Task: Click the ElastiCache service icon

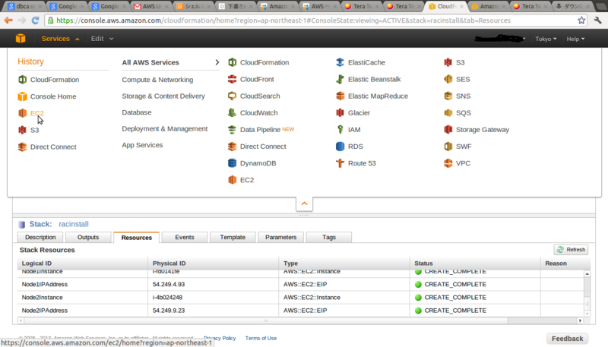Action: (340, 62)
